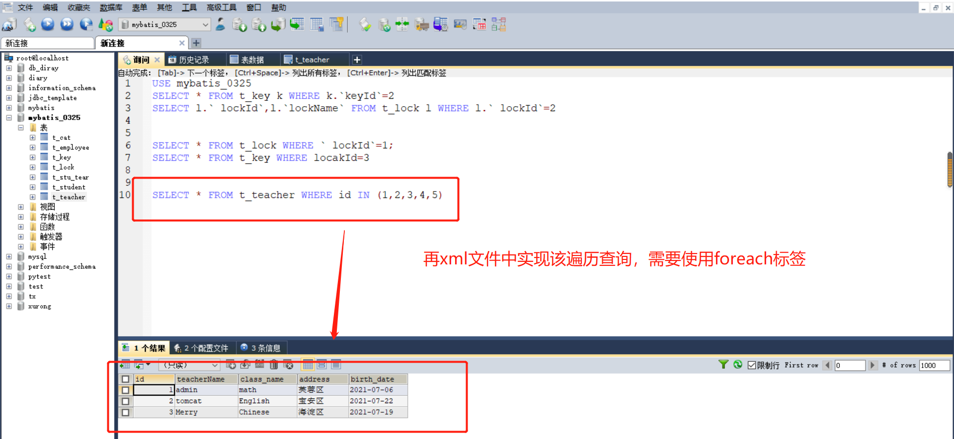The image size is (954, 439).
Task: Add a new connection tab with plus
Action: pos(196,43)
